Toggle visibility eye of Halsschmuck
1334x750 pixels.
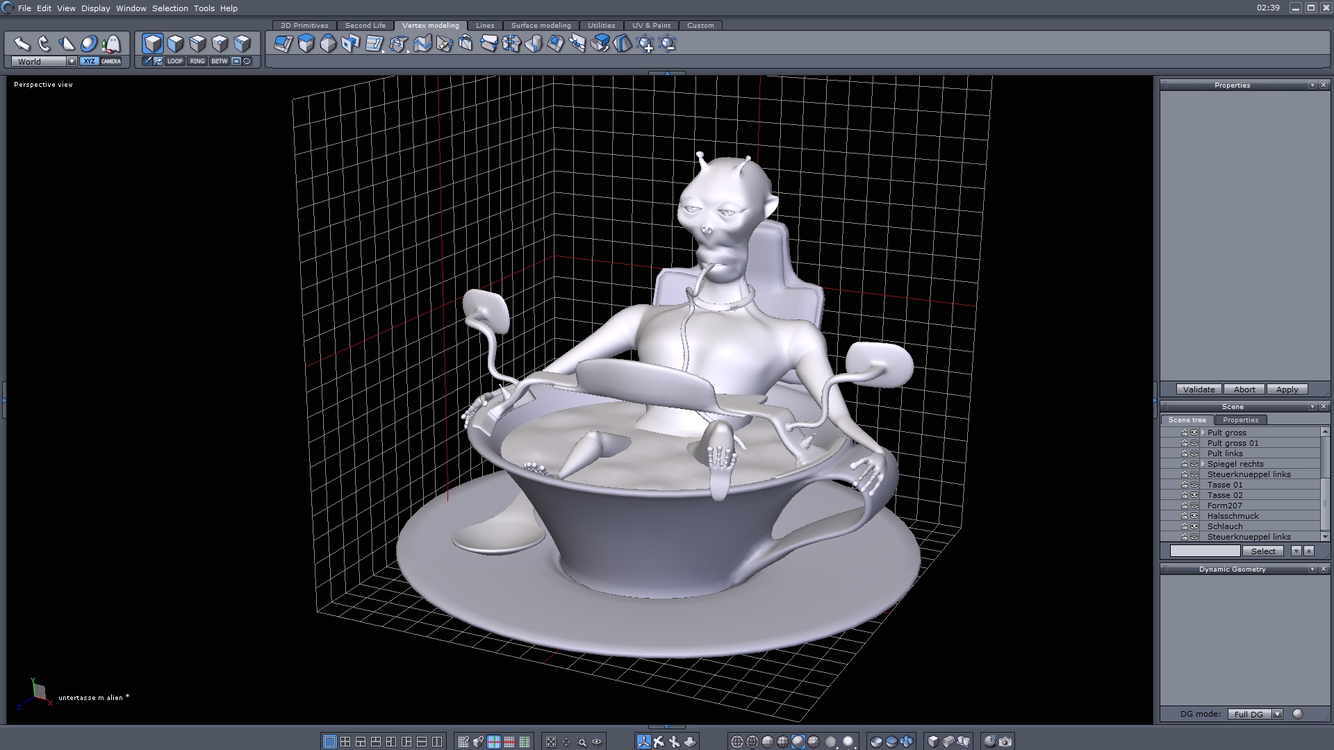pyautogui.click(x=1194, y=516)
